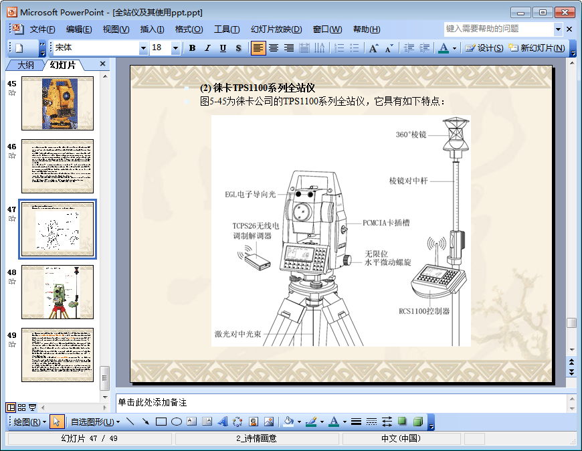This screenshot has width=582, height=451.
Task: Open Font Color dropdown arrow in formatting toolbar
Action: [454, 48]
